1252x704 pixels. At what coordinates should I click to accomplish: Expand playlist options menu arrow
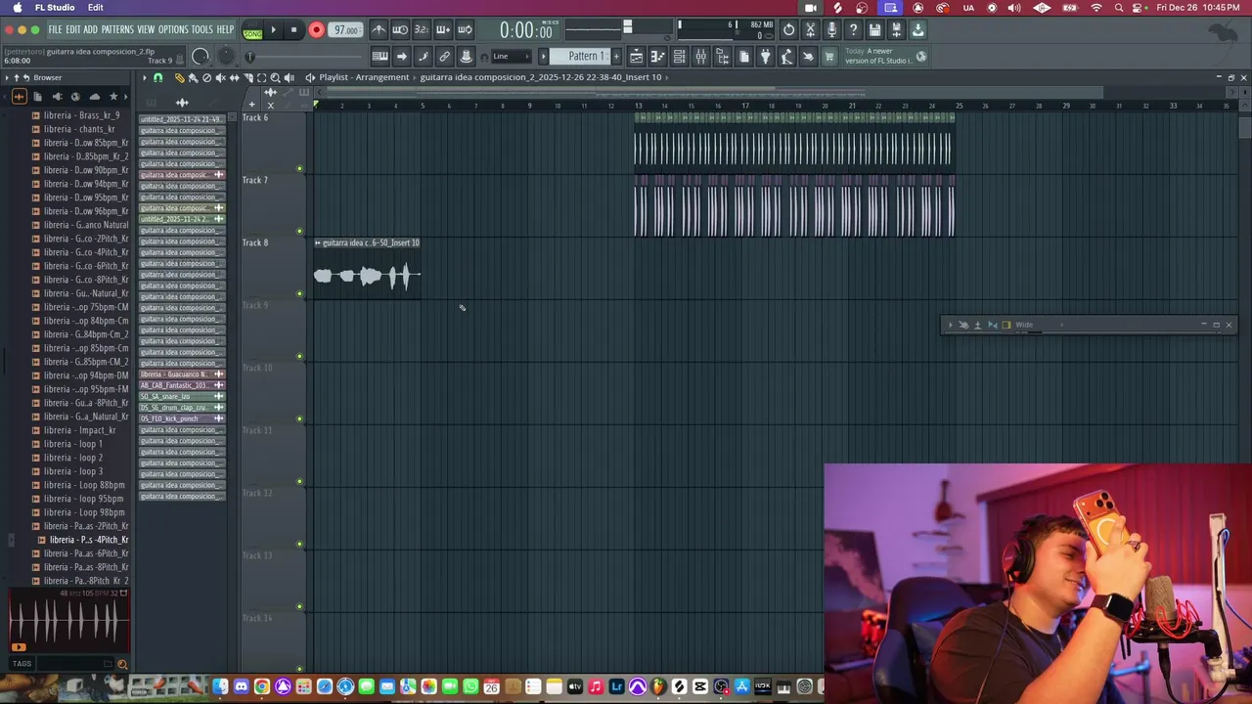[x=145, y=77]
